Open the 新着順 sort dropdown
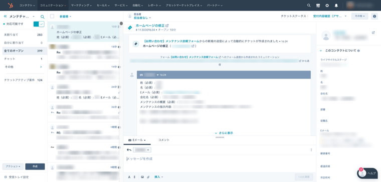 click(x=65, y=16)
